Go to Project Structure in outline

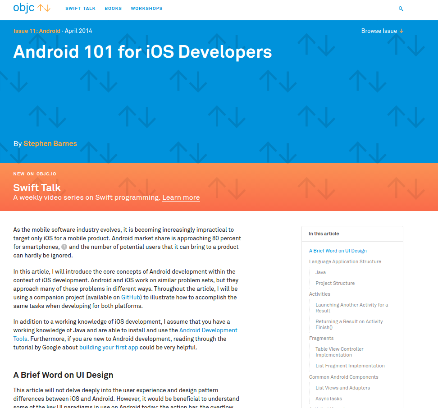335,283
